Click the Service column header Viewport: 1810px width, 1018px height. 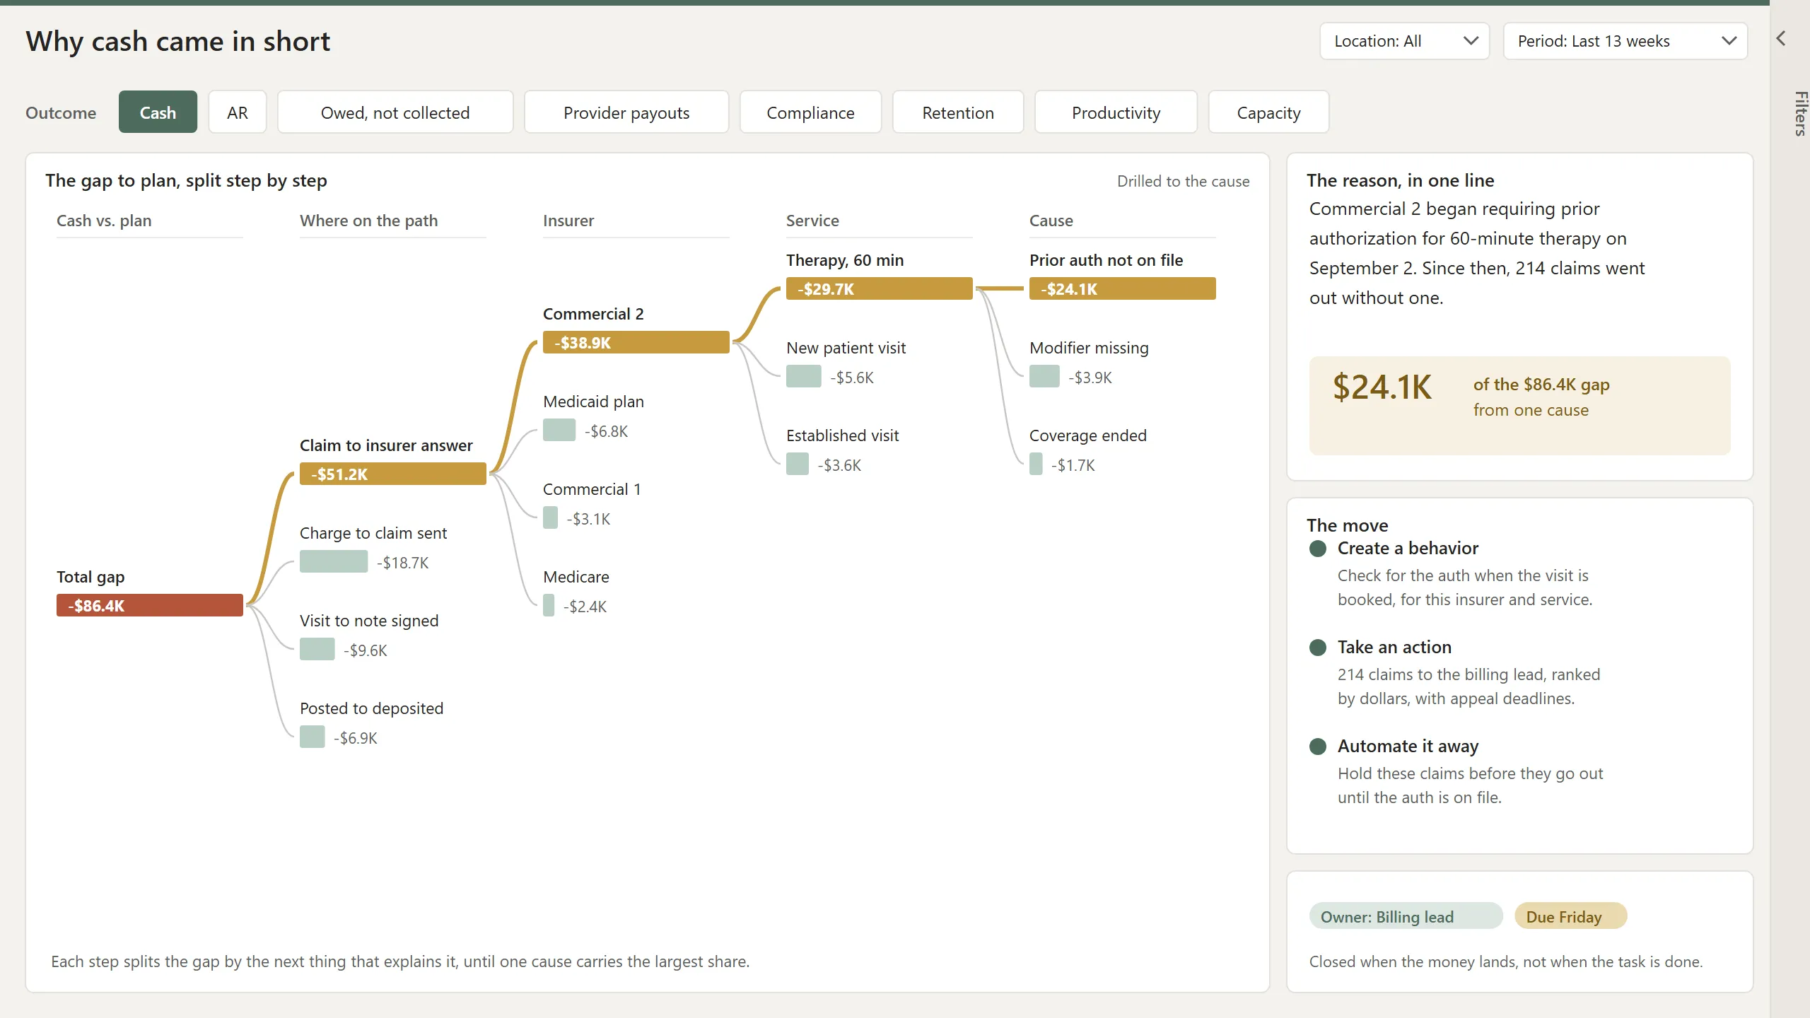click(812, 221)
